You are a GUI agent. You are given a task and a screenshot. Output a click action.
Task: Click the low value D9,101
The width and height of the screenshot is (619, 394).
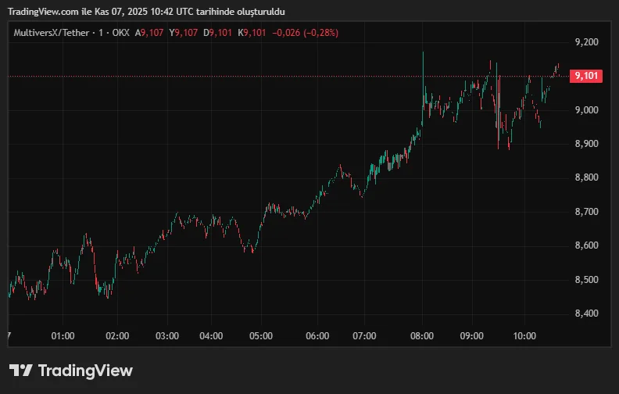click(x=219, y=33)
